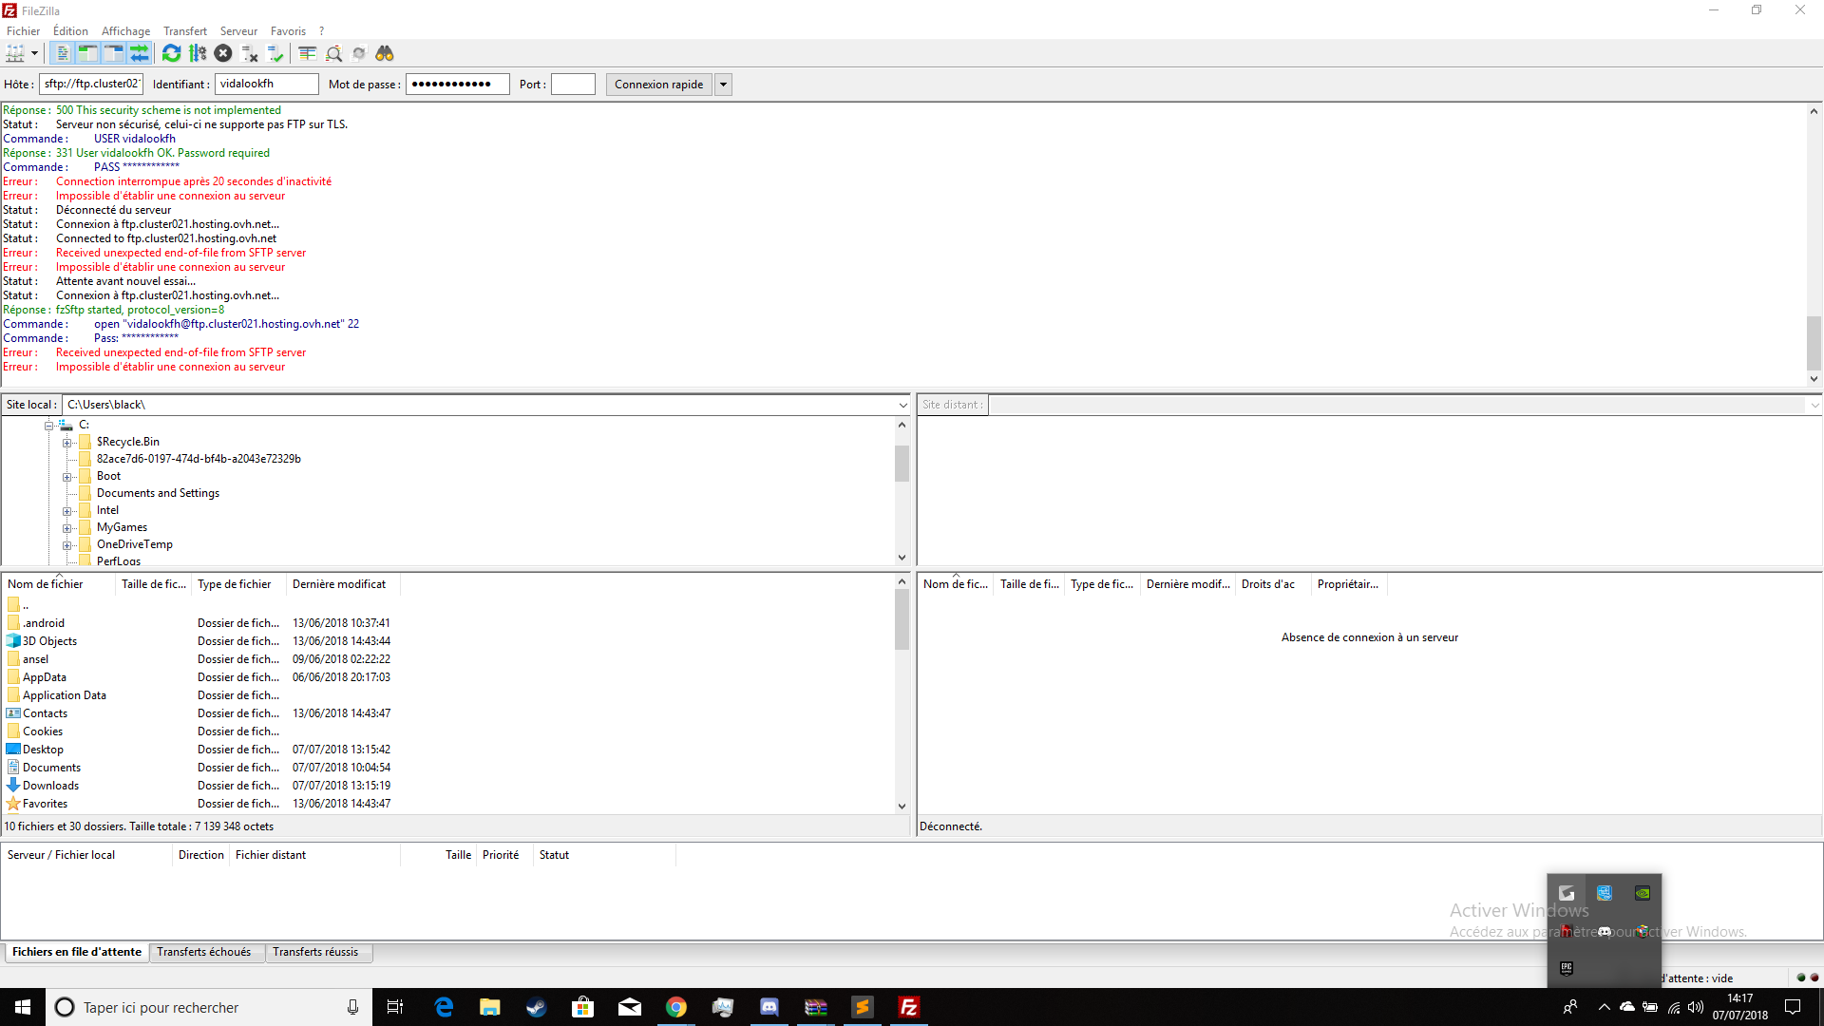This screenshot has width=1824, height=1026.
Task: Click the disconnect from server icon
Action: pos(250,53)
